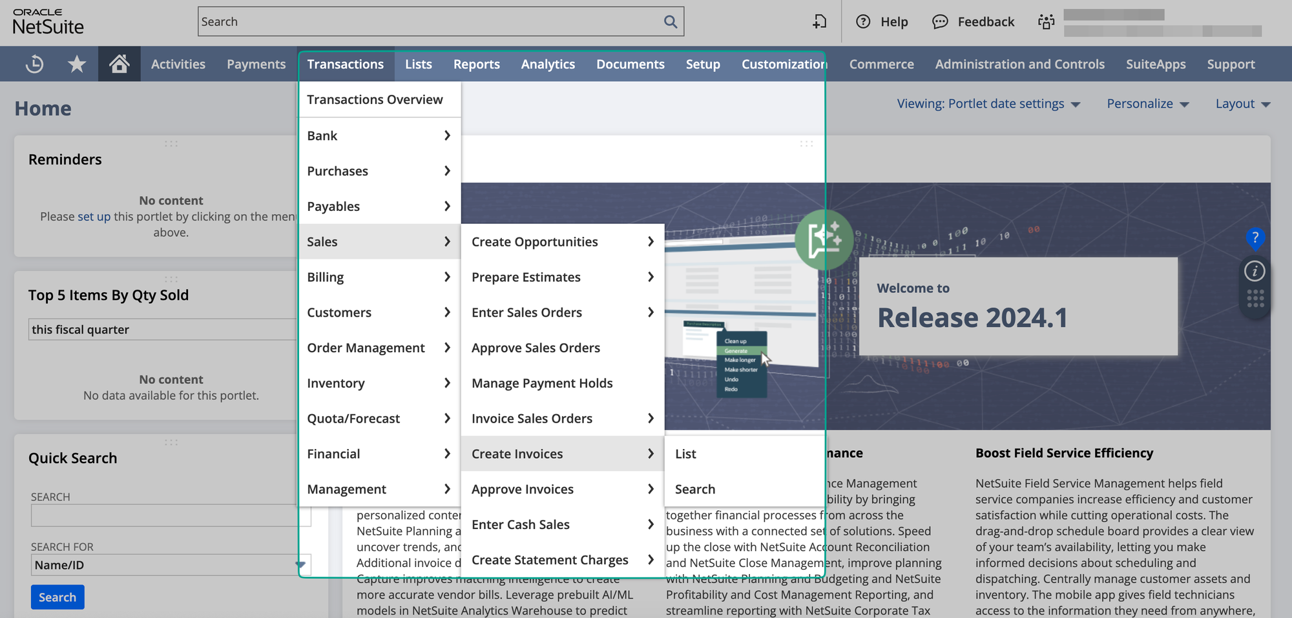1292x618 pixels.
Task: Click the Quick Search portlet drag handle
Action: pyautogui.click(x=171, y=443)
